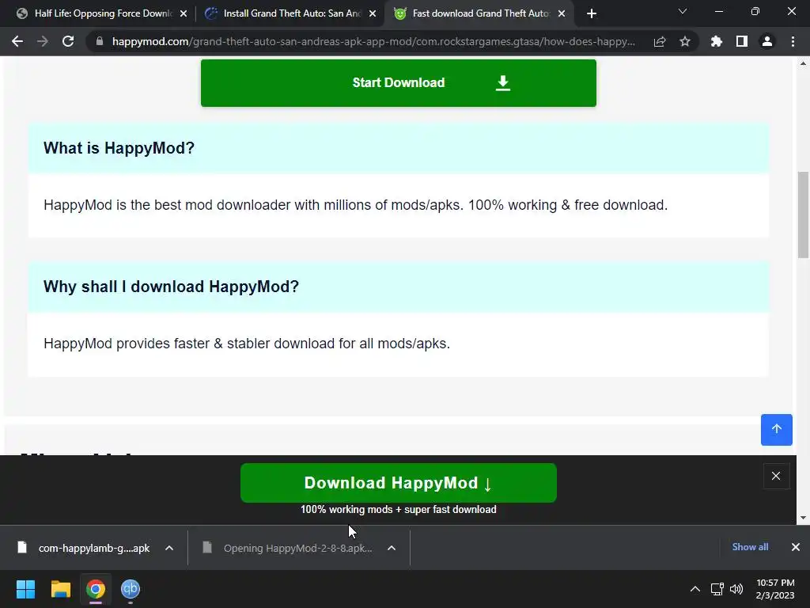Click the scrollbar down arrow
The width and height of the screenshot is (810, 608).
pyautogui.click(x=803, y=518)
